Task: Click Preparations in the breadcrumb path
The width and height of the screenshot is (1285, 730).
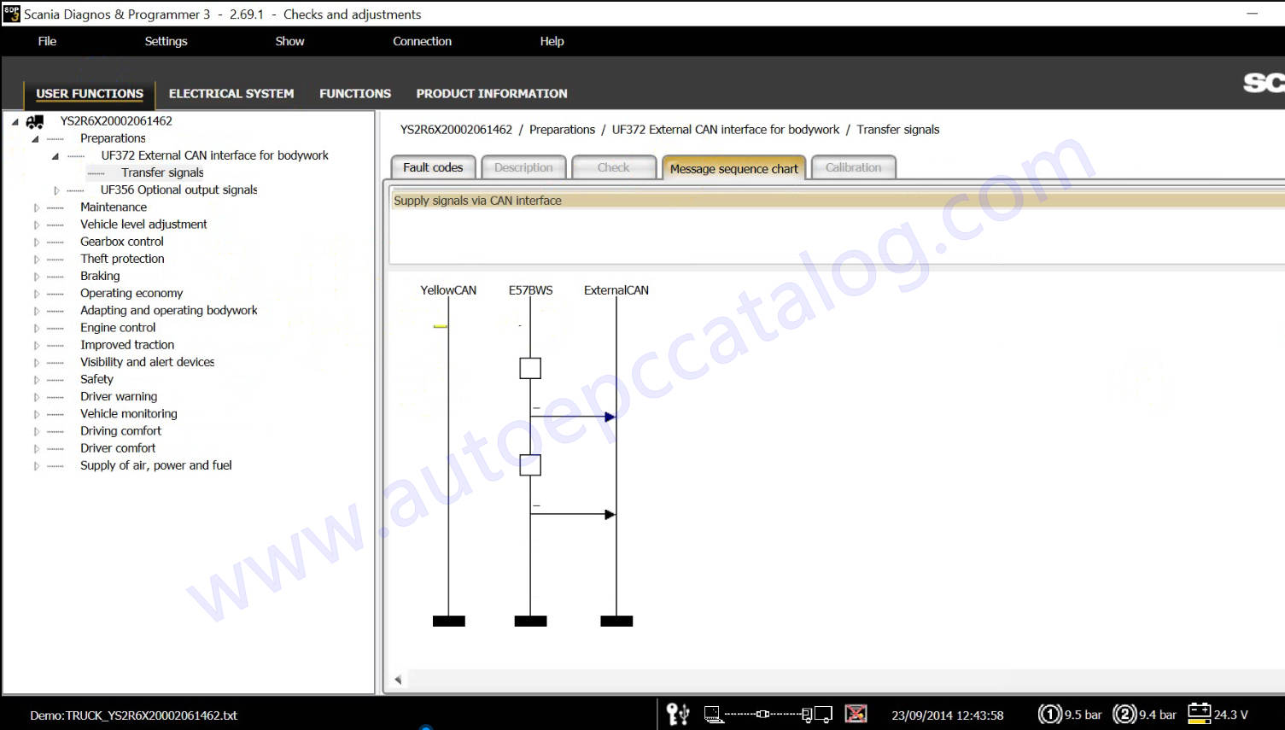Action: pos(562,130)
